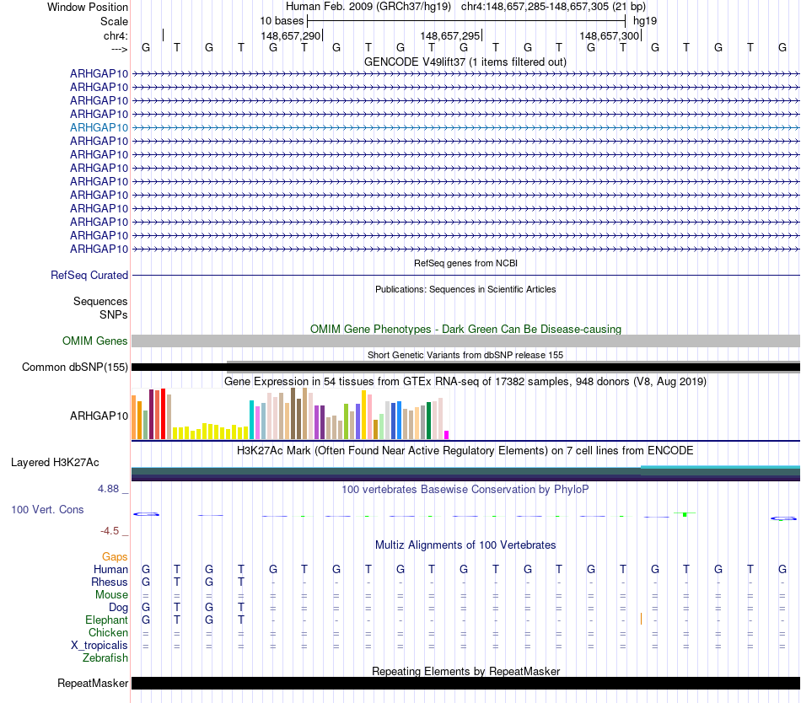Viewport: 801px width, 703px height.
Task: Click the X_tropicalis species label
Action: tap(99, 646)
